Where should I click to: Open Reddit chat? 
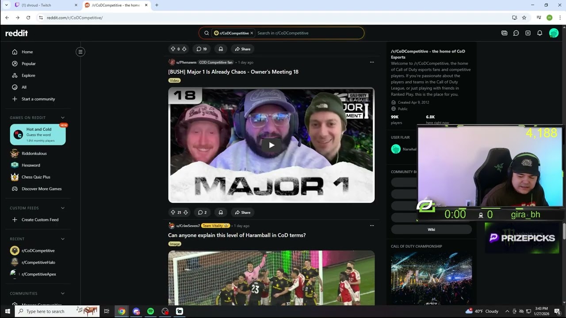516,33
